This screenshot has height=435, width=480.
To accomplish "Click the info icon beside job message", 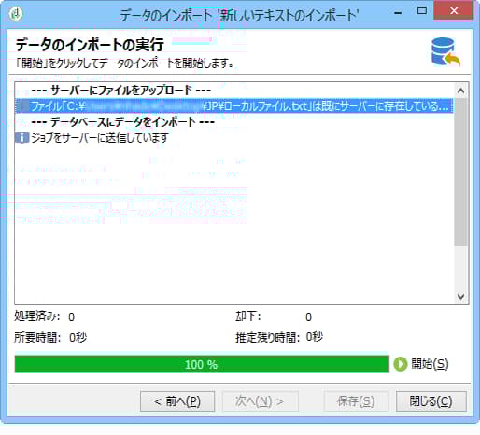I will 21,137.
